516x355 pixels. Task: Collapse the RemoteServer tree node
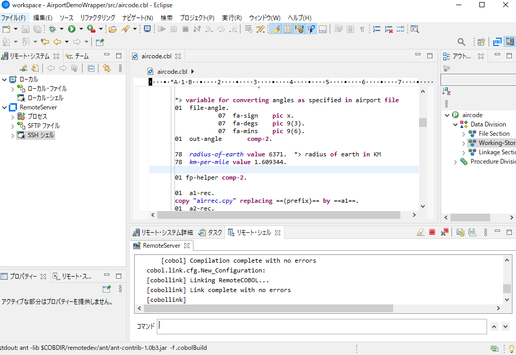click(4, 107)
